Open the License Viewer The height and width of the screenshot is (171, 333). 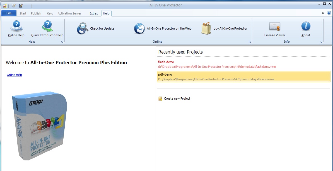[x=275, y=28]
